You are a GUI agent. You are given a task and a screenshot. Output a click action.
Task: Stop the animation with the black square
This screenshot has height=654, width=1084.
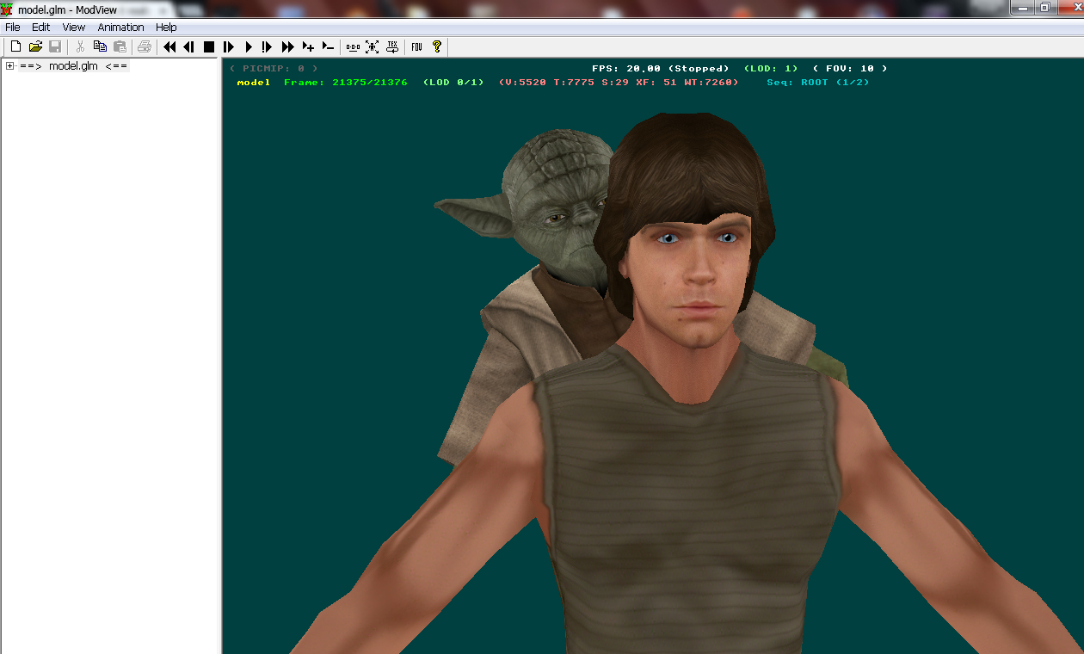tap(209, 46)
